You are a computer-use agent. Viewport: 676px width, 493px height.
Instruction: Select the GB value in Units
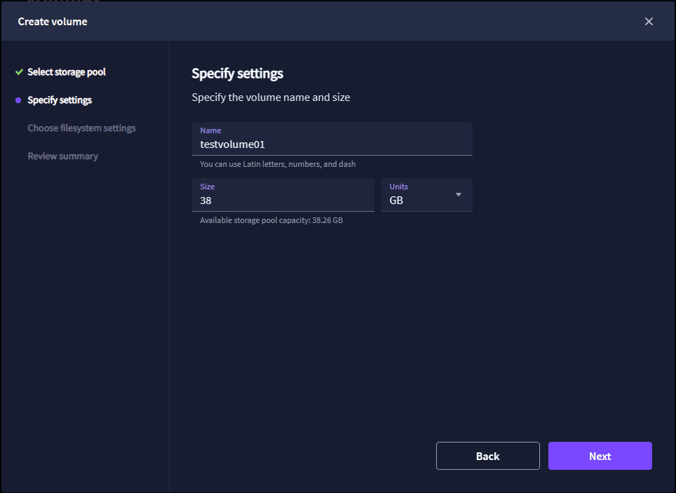397,201
